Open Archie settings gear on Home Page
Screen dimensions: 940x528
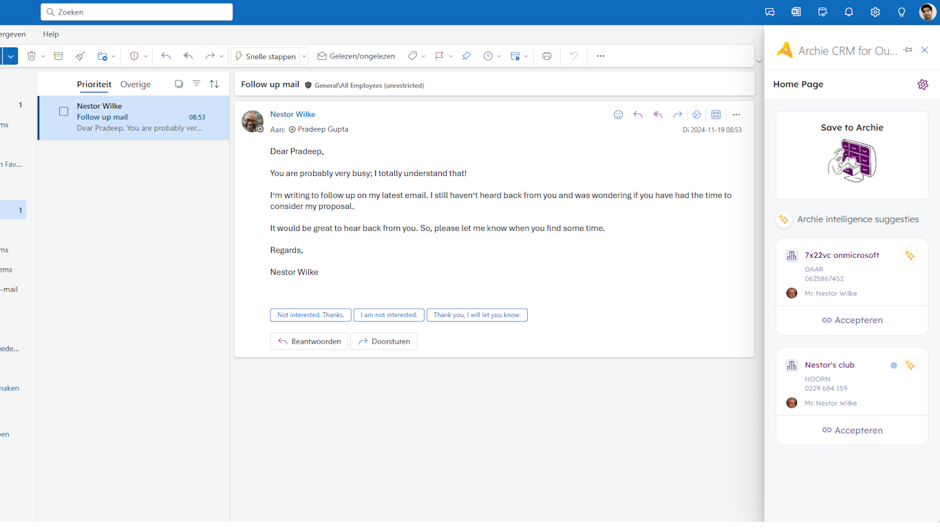[x=923, y=85]
